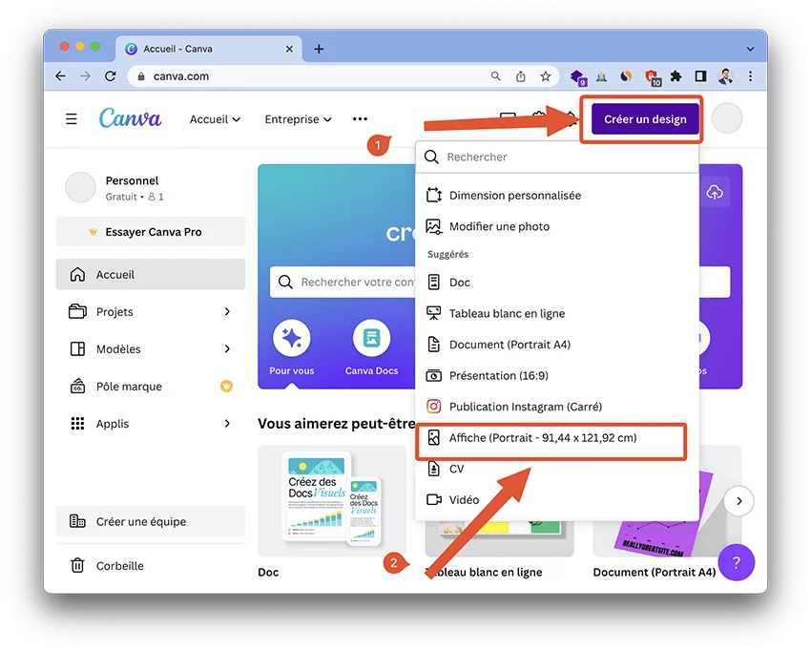Click the 'Créer un design' button
Image resolution: width=811 pixels, height=651 pixels.
(x=645, y=119)
